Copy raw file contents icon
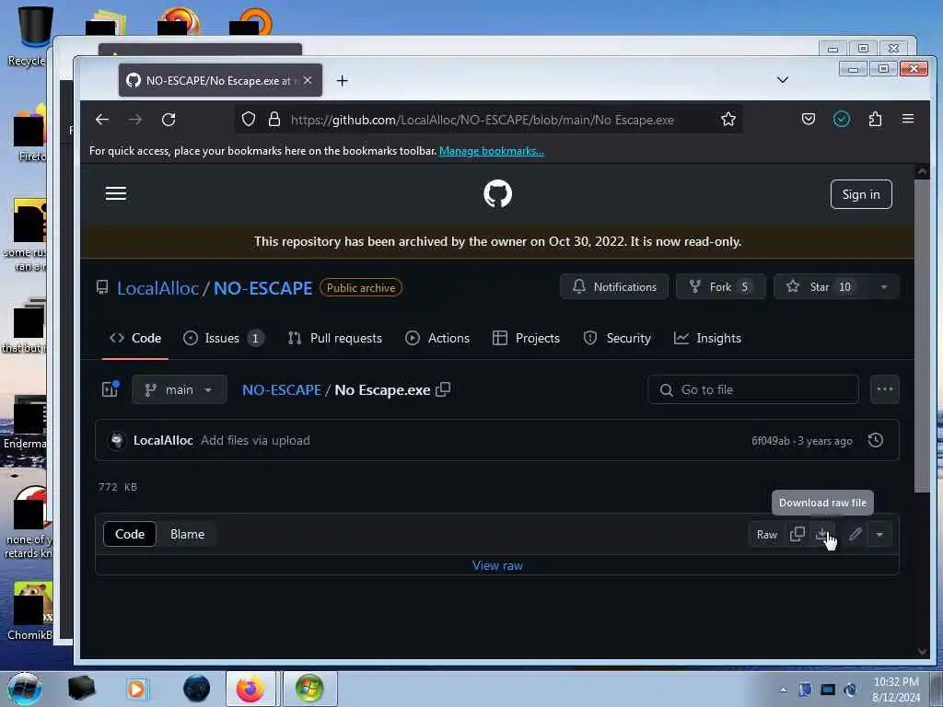 click(x=797, y=534)
